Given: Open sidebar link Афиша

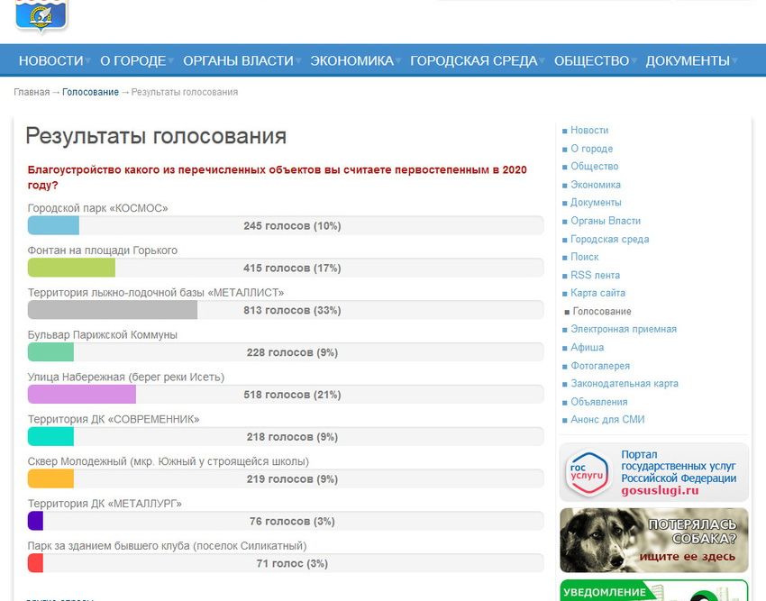Looking at the screenshot, I should click(588, 347).
